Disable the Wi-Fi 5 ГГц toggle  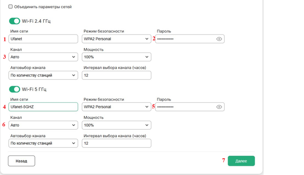click(x=15, y=89)
